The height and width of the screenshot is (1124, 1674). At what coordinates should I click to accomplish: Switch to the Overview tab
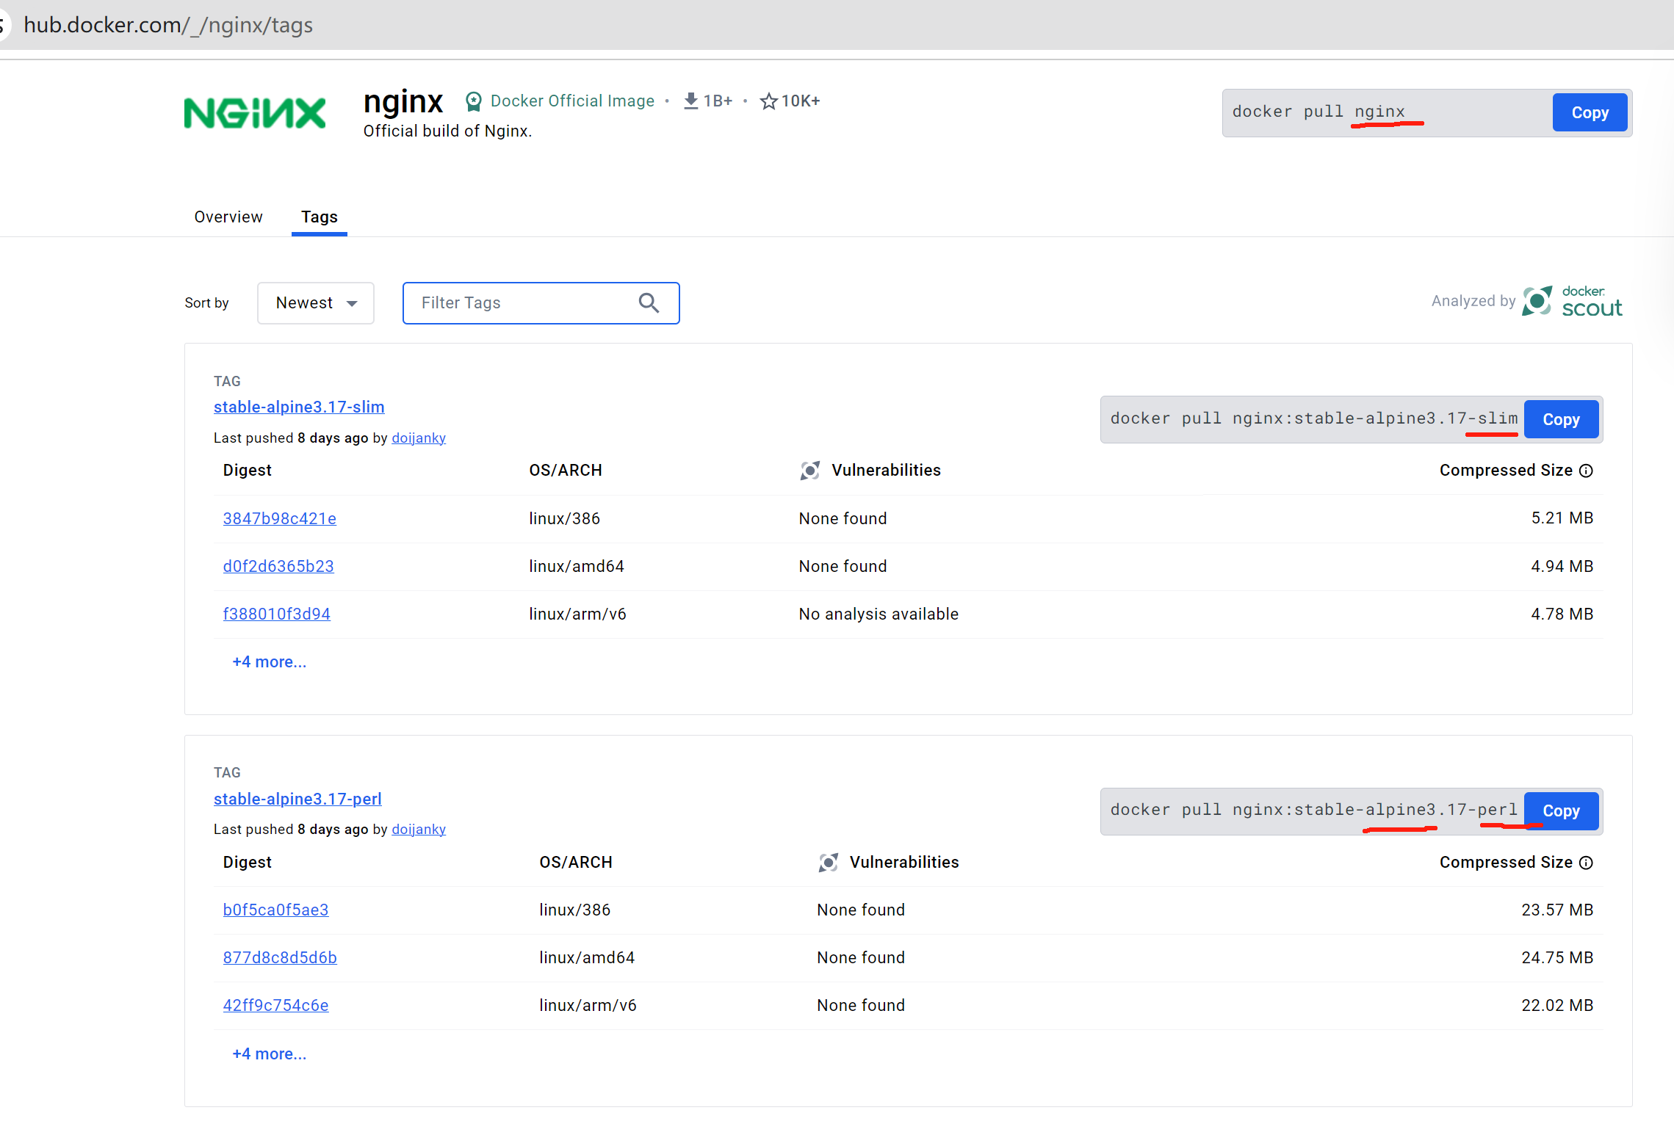(228, 217)
